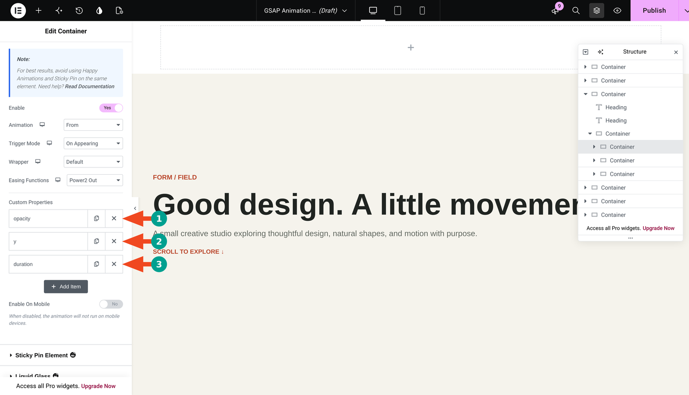Remove the duration custom property
This screenshot has width=689, height=395.
(114, 264)
